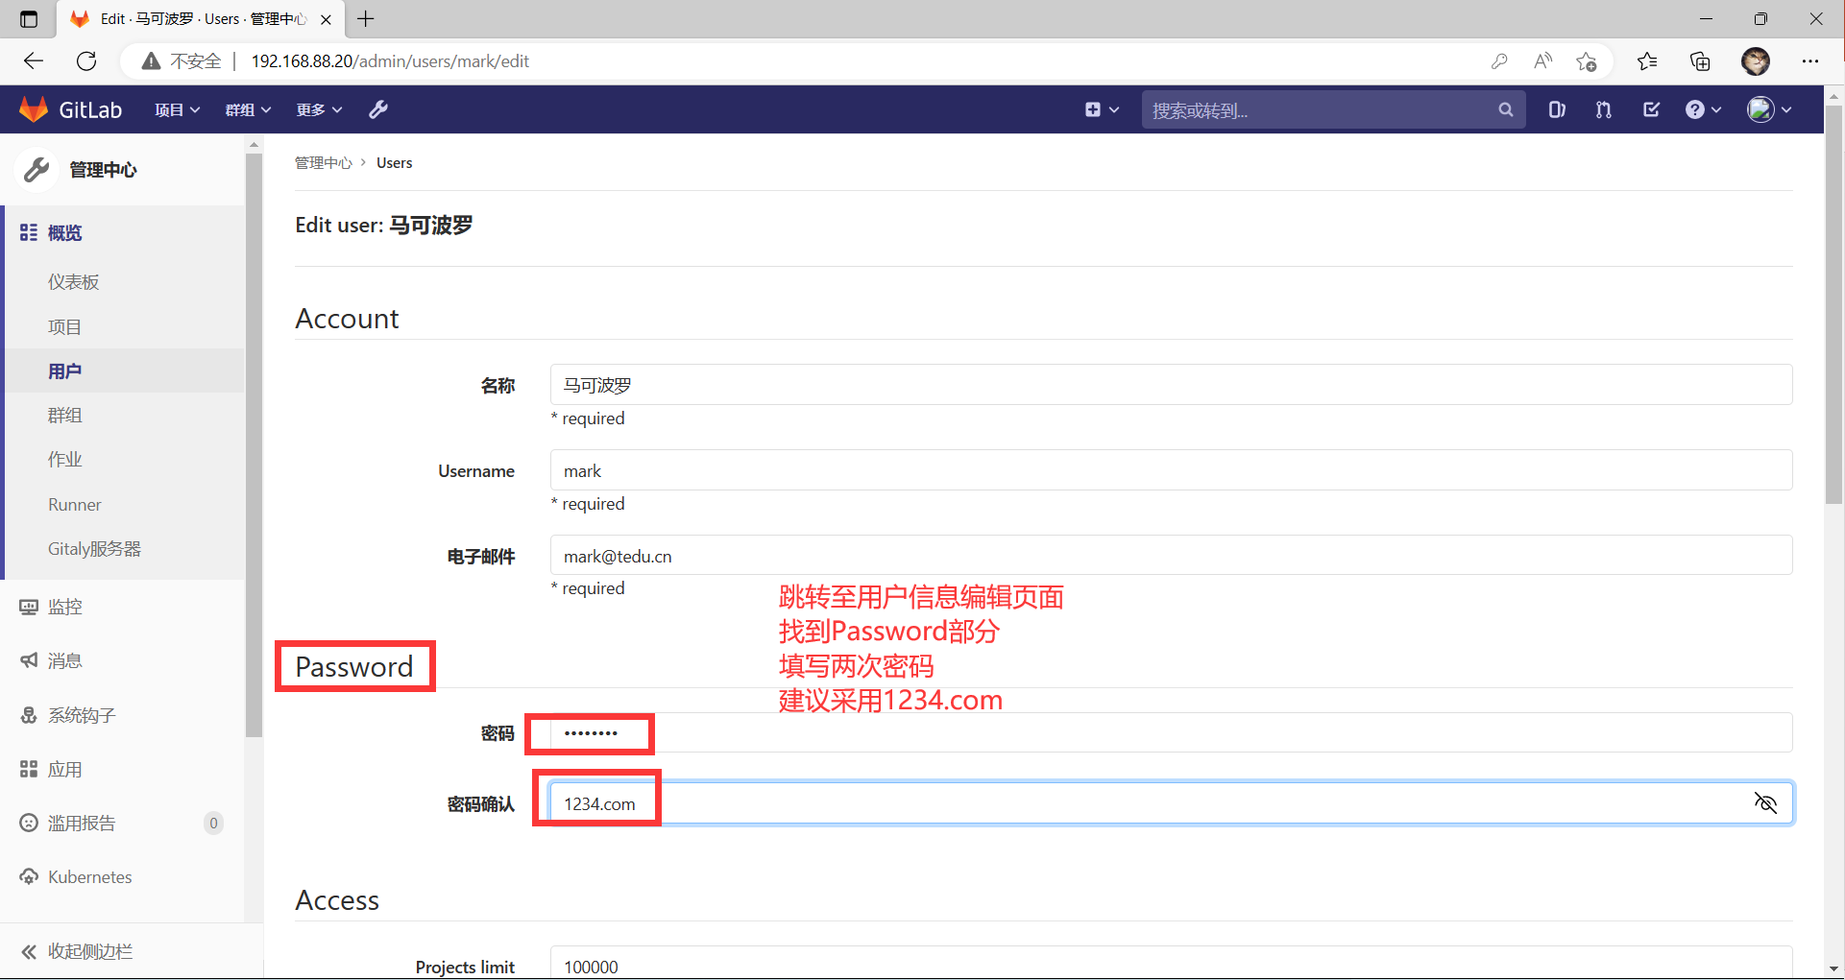Click the admin wrench icon in navbar
1845x980 pixels.
[x=378, y=109]
